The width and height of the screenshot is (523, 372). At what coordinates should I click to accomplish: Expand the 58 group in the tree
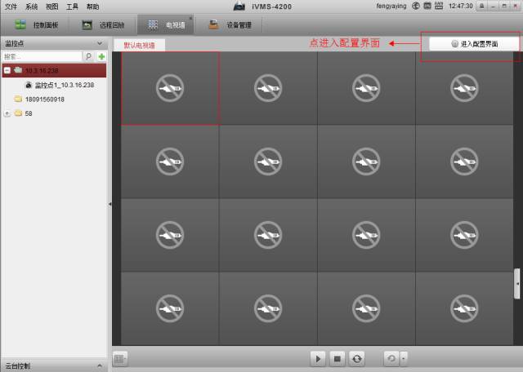pos(7,113)
